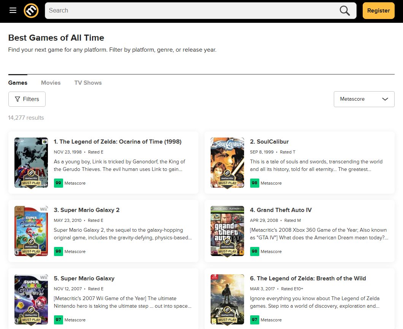Click the Metacritic logo icon

point(31,11)
